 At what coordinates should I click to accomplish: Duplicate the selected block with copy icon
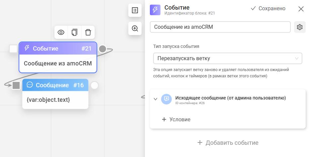[x=75, y=32]
